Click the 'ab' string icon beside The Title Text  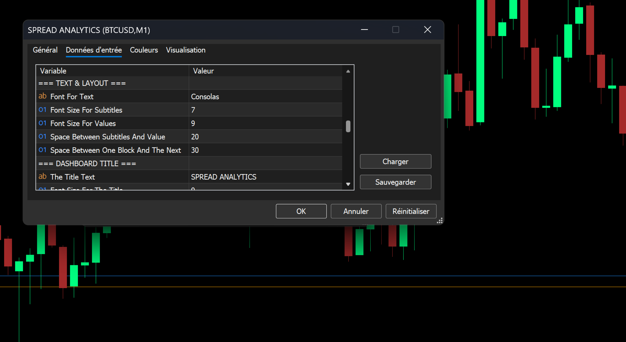tap(43, 176)
